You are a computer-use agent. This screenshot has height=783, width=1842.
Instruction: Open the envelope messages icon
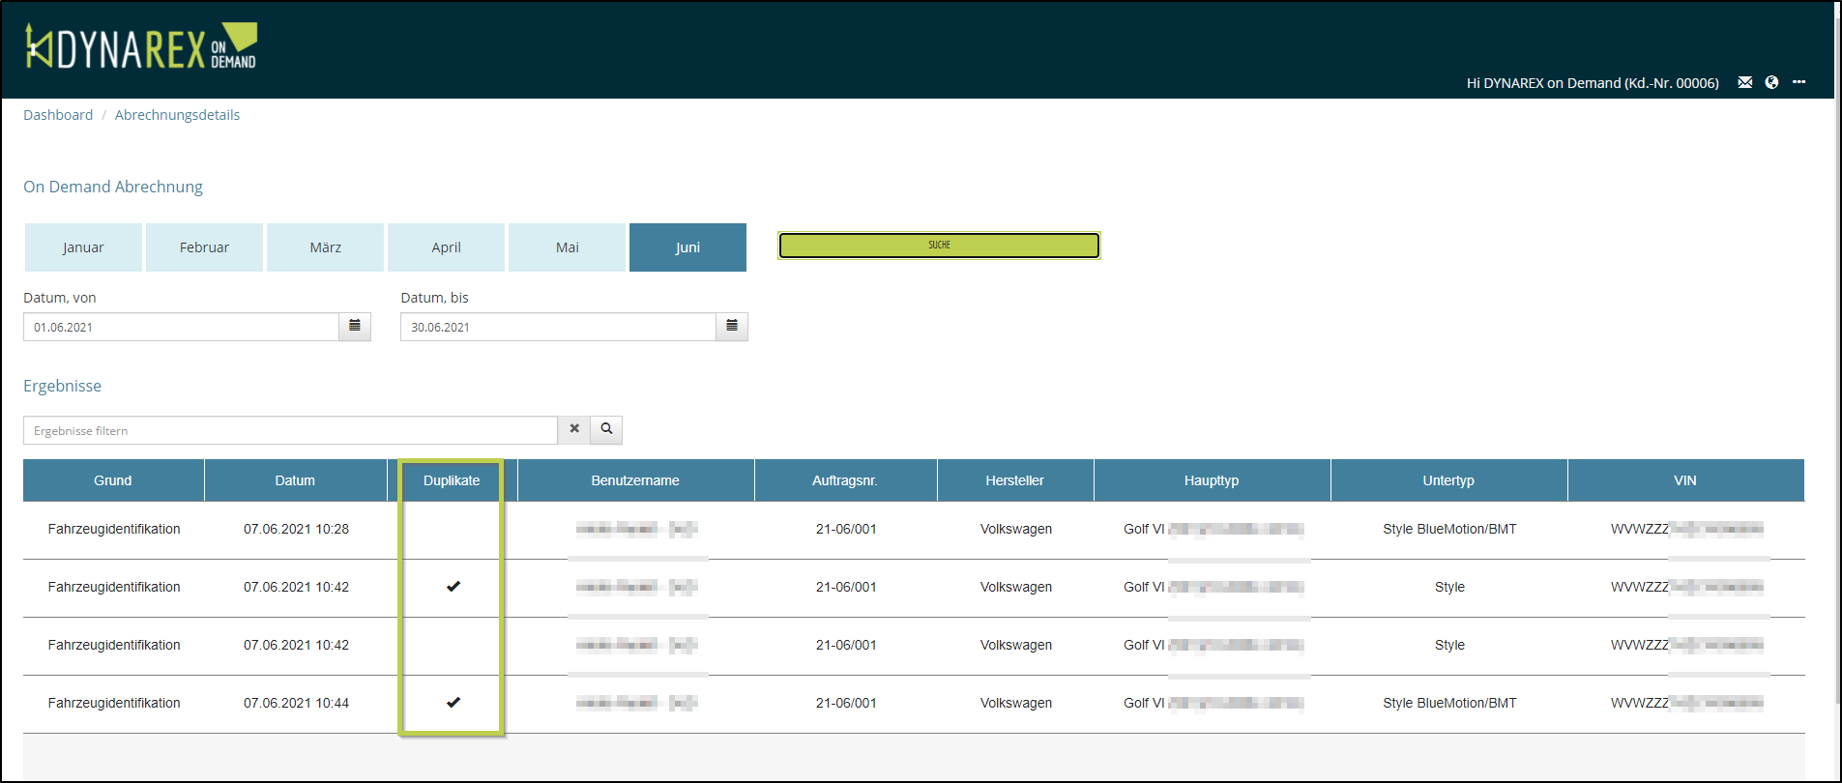(1744, 82)
